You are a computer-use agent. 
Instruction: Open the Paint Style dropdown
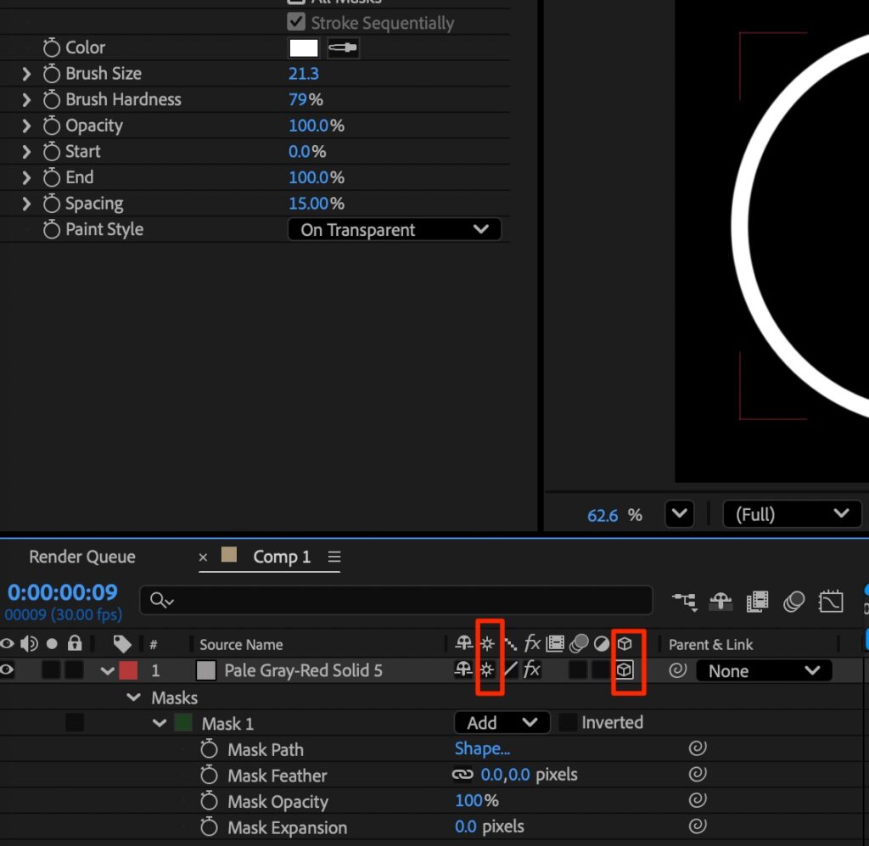pos(395,230)
